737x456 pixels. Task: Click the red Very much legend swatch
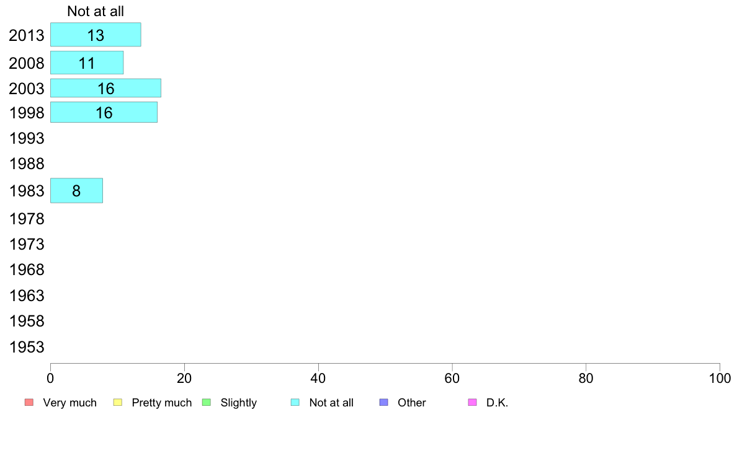pyautogui.click(x=29, y=403)
